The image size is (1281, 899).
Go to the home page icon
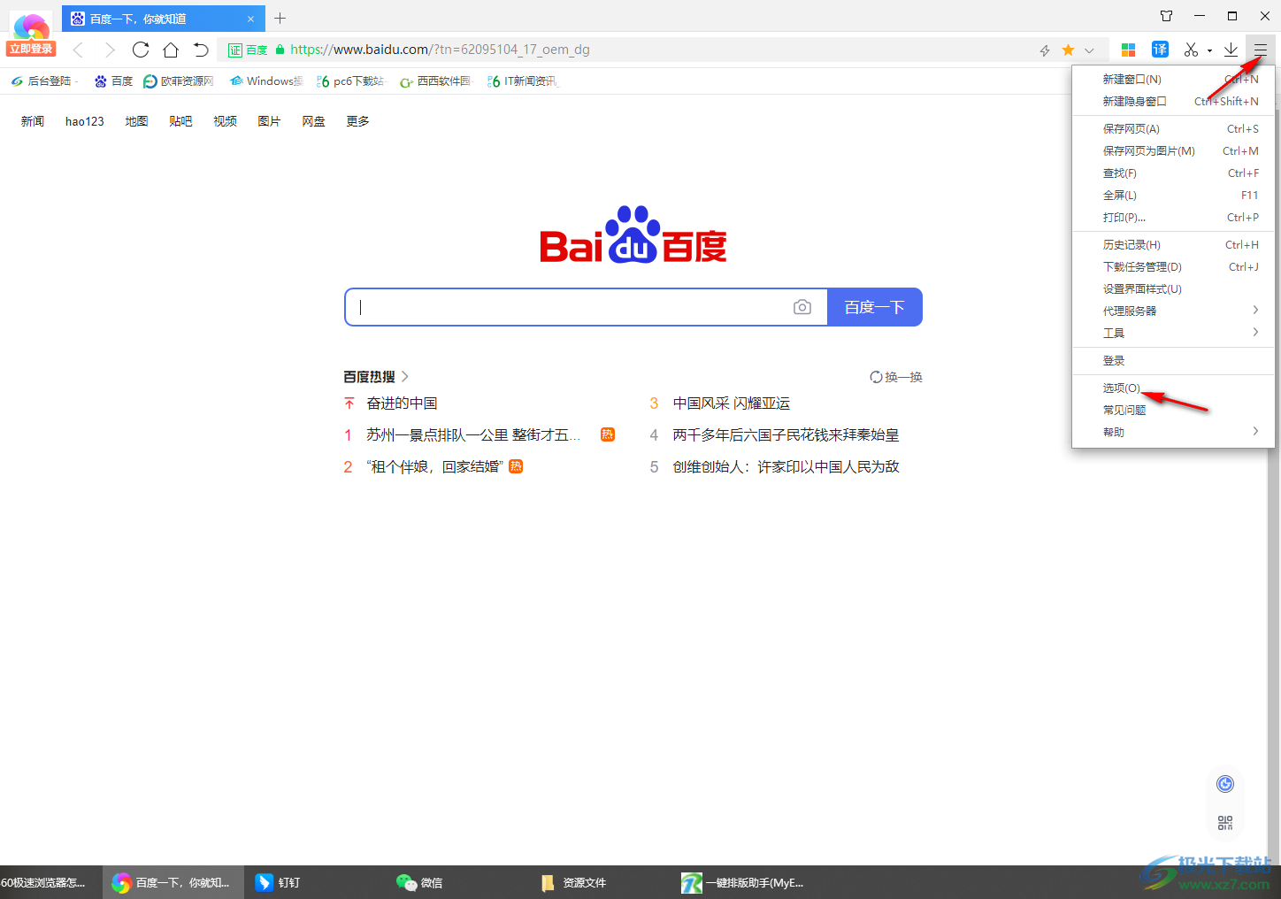(x=171, y=50)
